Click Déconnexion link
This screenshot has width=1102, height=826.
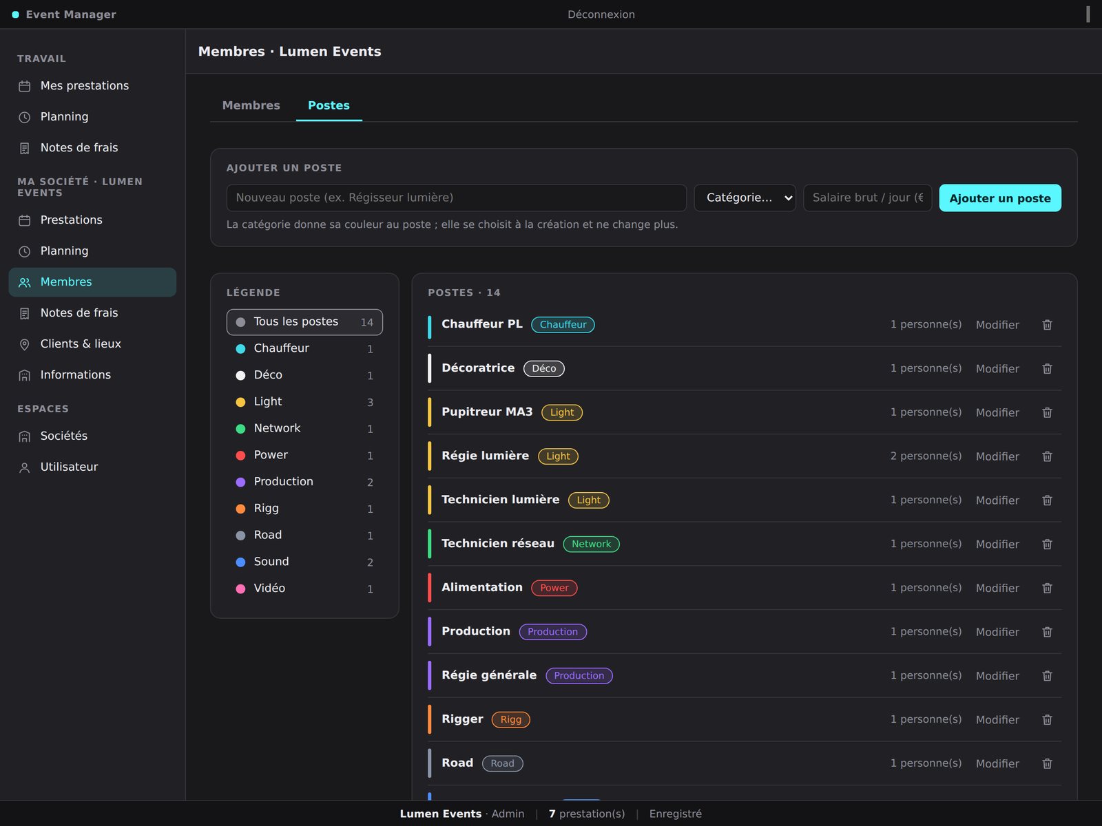(601, 14)
